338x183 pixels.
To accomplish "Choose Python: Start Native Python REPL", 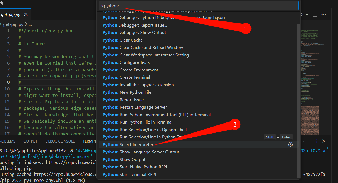I will [199, 167].
